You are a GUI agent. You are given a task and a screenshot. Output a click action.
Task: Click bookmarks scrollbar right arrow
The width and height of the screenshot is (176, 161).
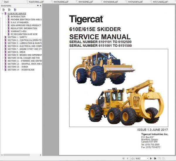tap(40, 155)
